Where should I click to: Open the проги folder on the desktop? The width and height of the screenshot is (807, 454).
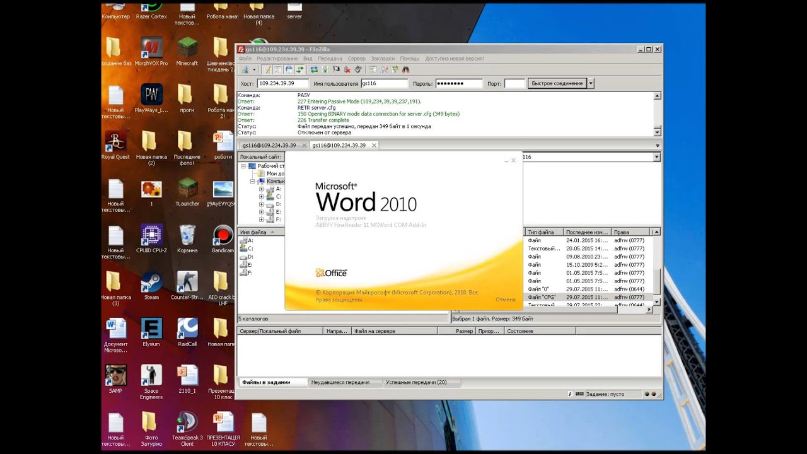tap(187, 98)
